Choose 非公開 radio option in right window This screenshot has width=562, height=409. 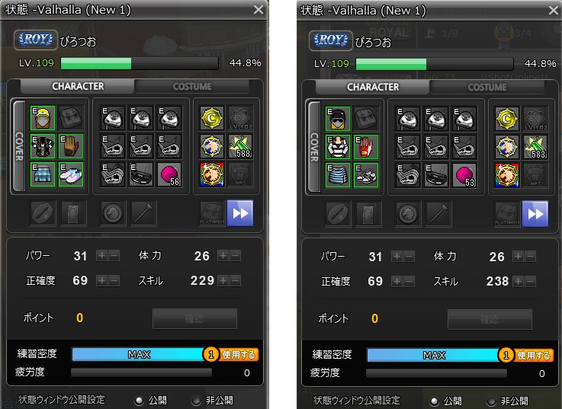490,401
